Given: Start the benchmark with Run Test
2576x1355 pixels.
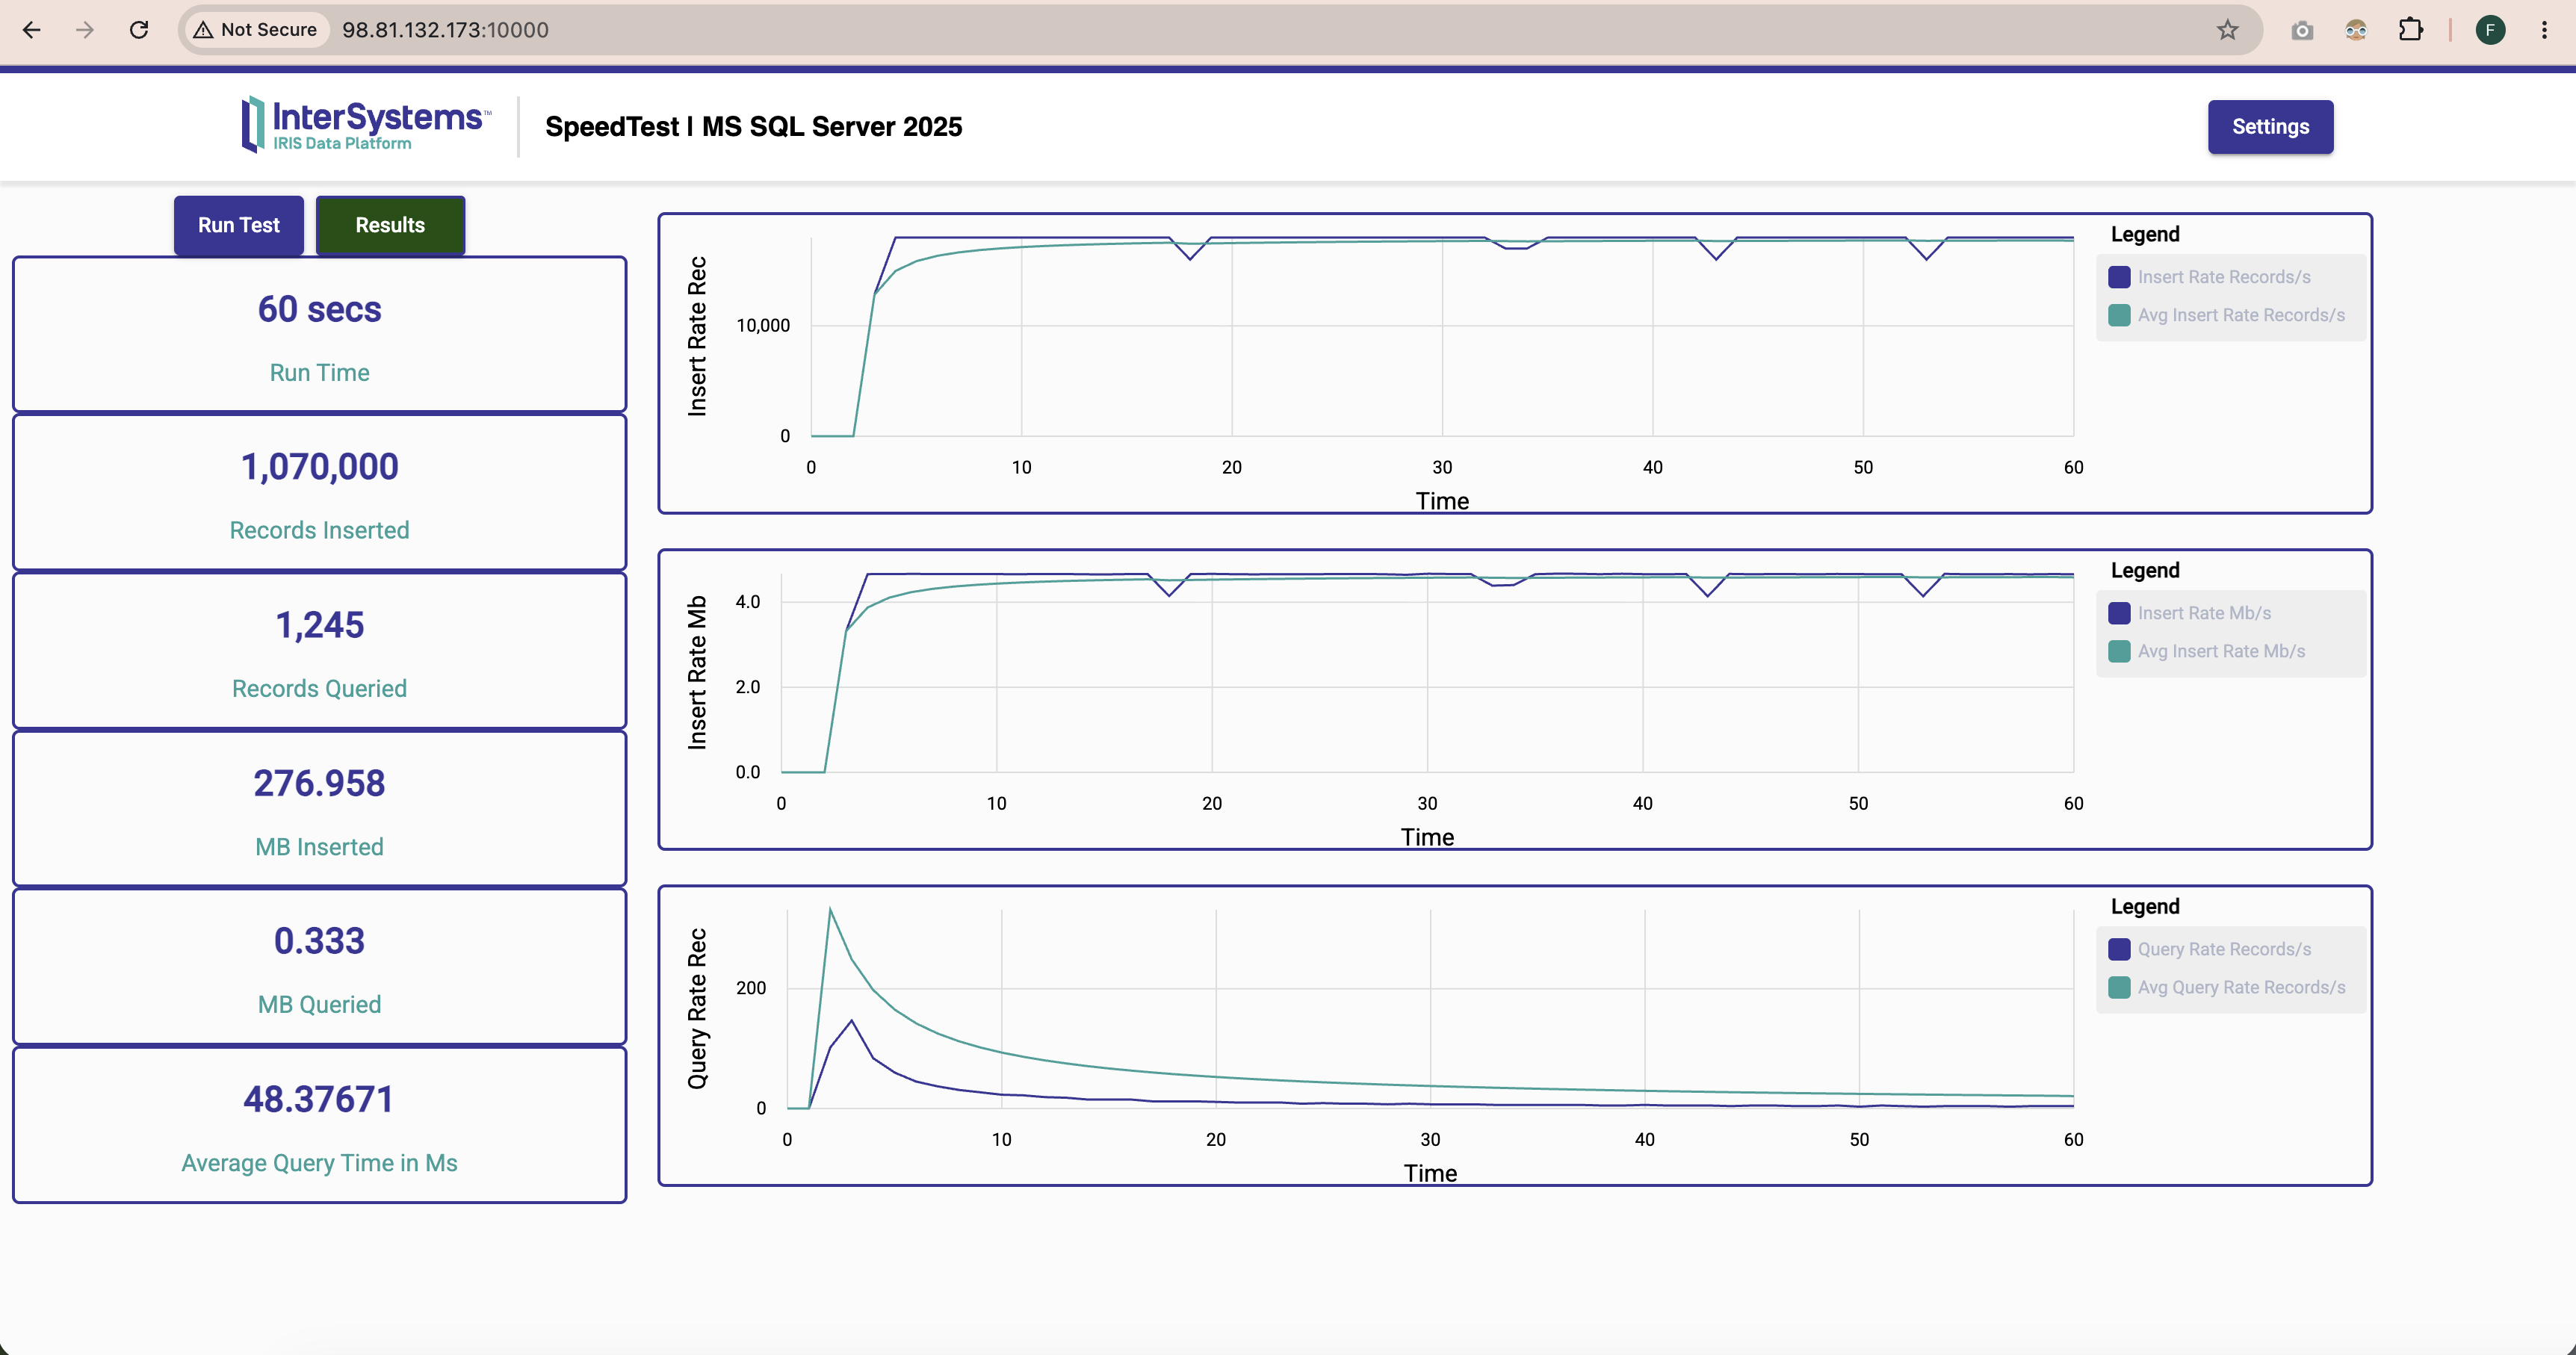Looking at the screenshot, I should pyautogui.click(x=239, y=225).
